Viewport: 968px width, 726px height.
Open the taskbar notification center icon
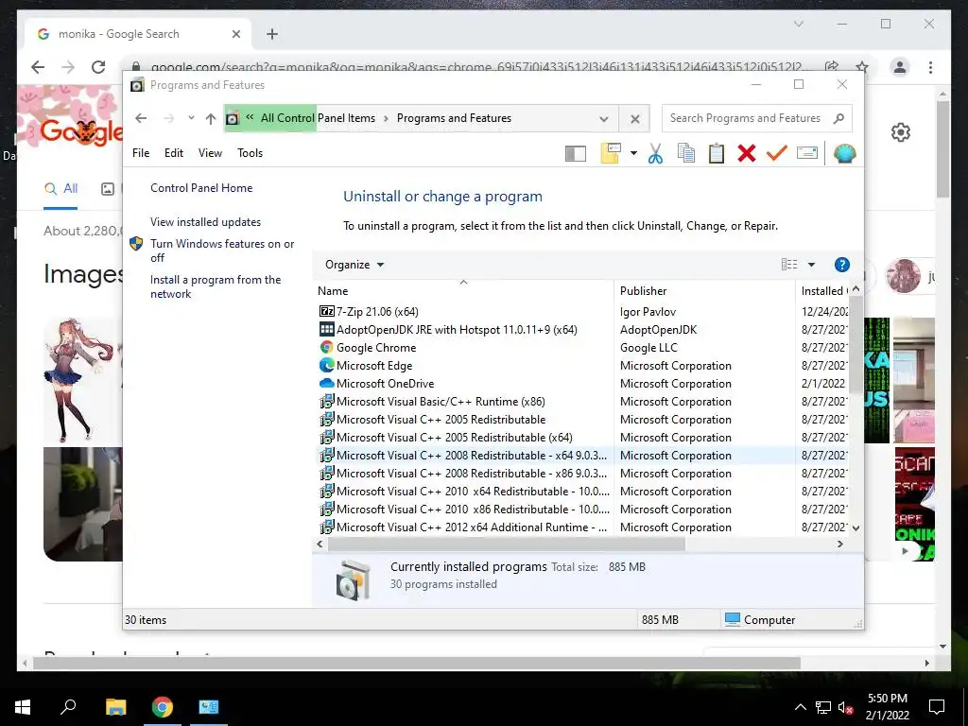point(937,707)
